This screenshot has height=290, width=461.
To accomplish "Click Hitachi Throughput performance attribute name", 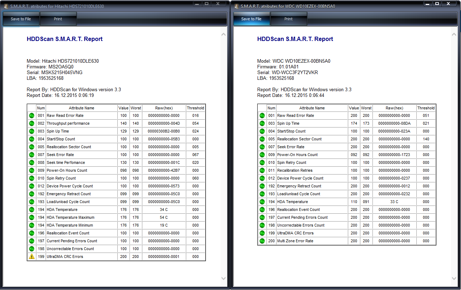I will [x=68, y=123].
